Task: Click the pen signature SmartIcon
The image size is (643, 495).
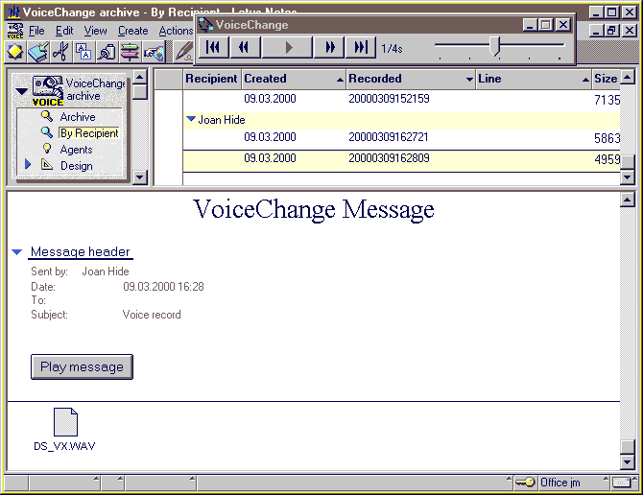Action: click(x=183, y=52)
